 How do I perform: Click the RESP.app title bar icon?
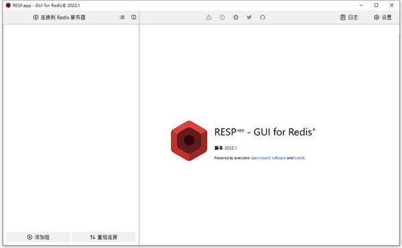click(8, 5)
